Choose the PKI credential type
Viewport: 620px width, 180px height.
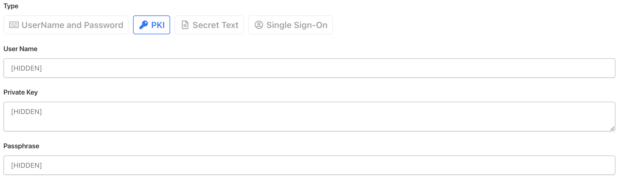click(x=152, y=25)
